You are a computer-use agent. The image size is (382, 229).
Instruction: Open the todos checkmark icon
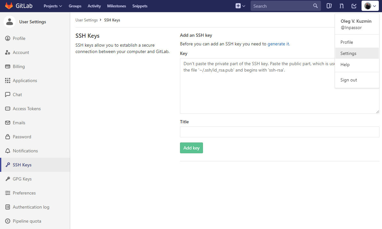(354, 6)
